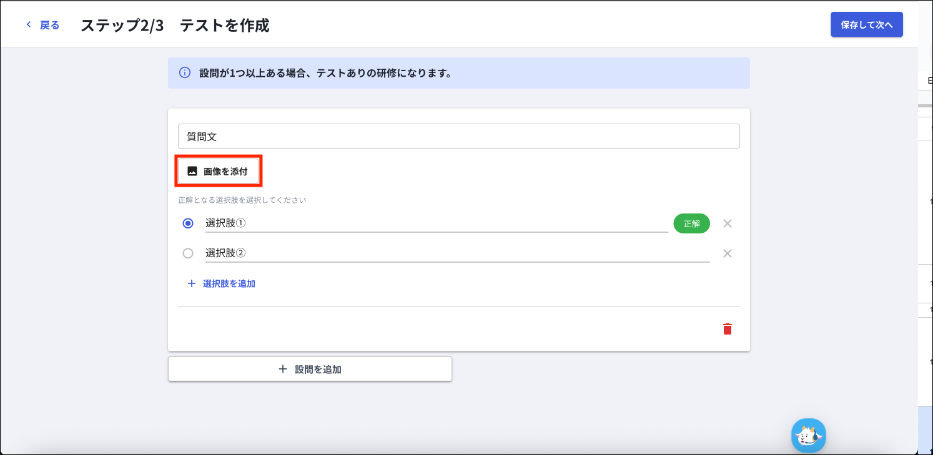The width and height of the screenshot is (933, 455).
Task: Click the plus icon in 設問を追加 button
Action: click(283, 369)
